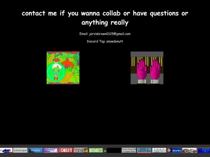This screenshot has width=210, height=157.
Task: Open the white sheet-music style badge
Action: click(x=159, y=150)
